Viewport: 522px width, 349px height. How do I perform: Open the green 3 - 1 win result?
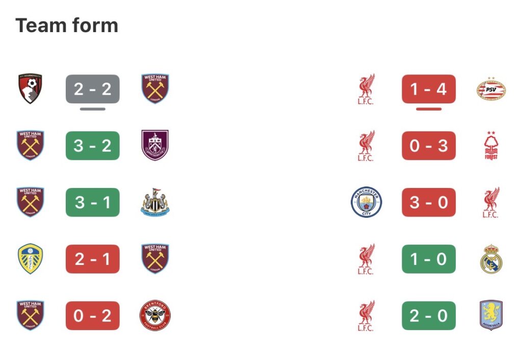coord(93,202)
